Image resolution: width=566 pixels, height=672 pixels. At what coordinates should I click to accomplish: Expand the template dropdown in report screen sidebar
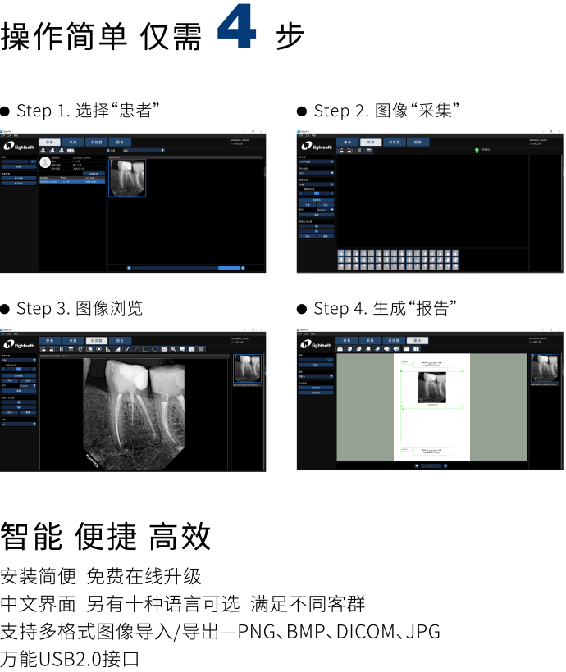click(x=316, y=376)
